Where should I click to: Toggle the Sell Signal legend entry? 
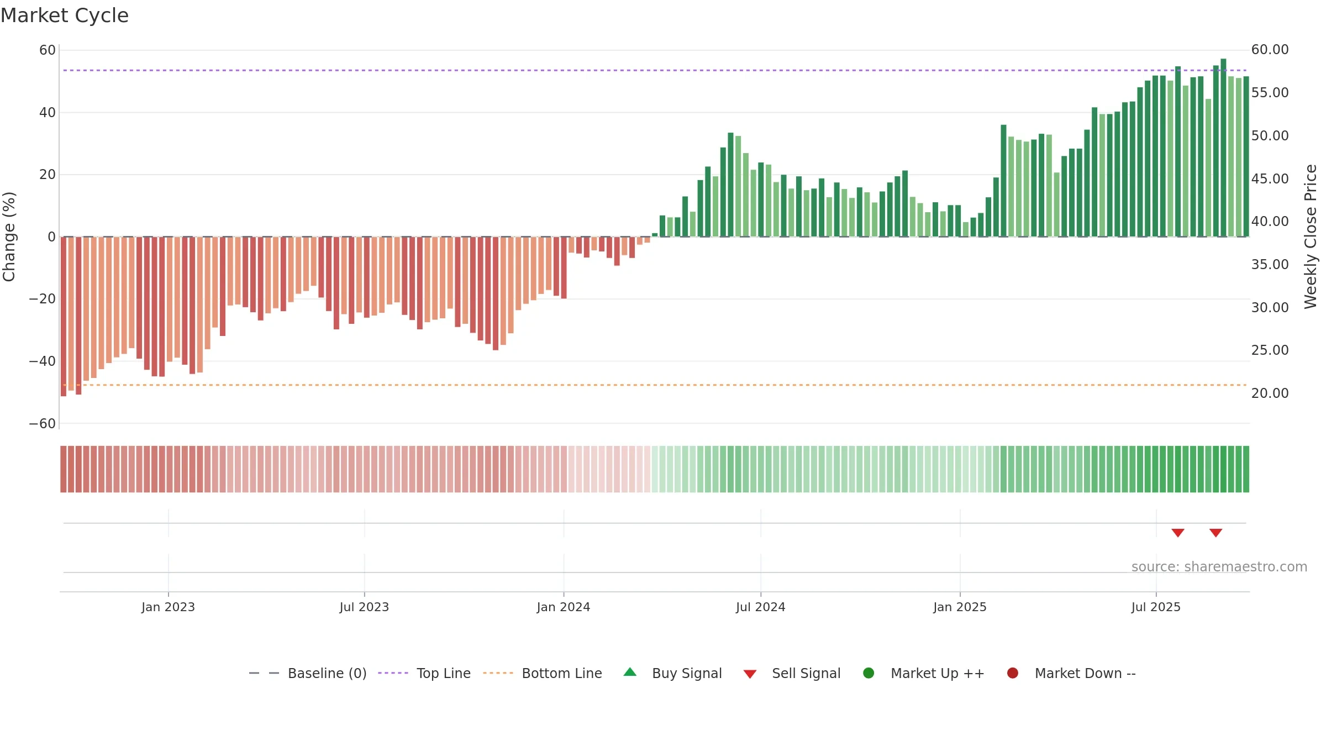tap(792, 673)
